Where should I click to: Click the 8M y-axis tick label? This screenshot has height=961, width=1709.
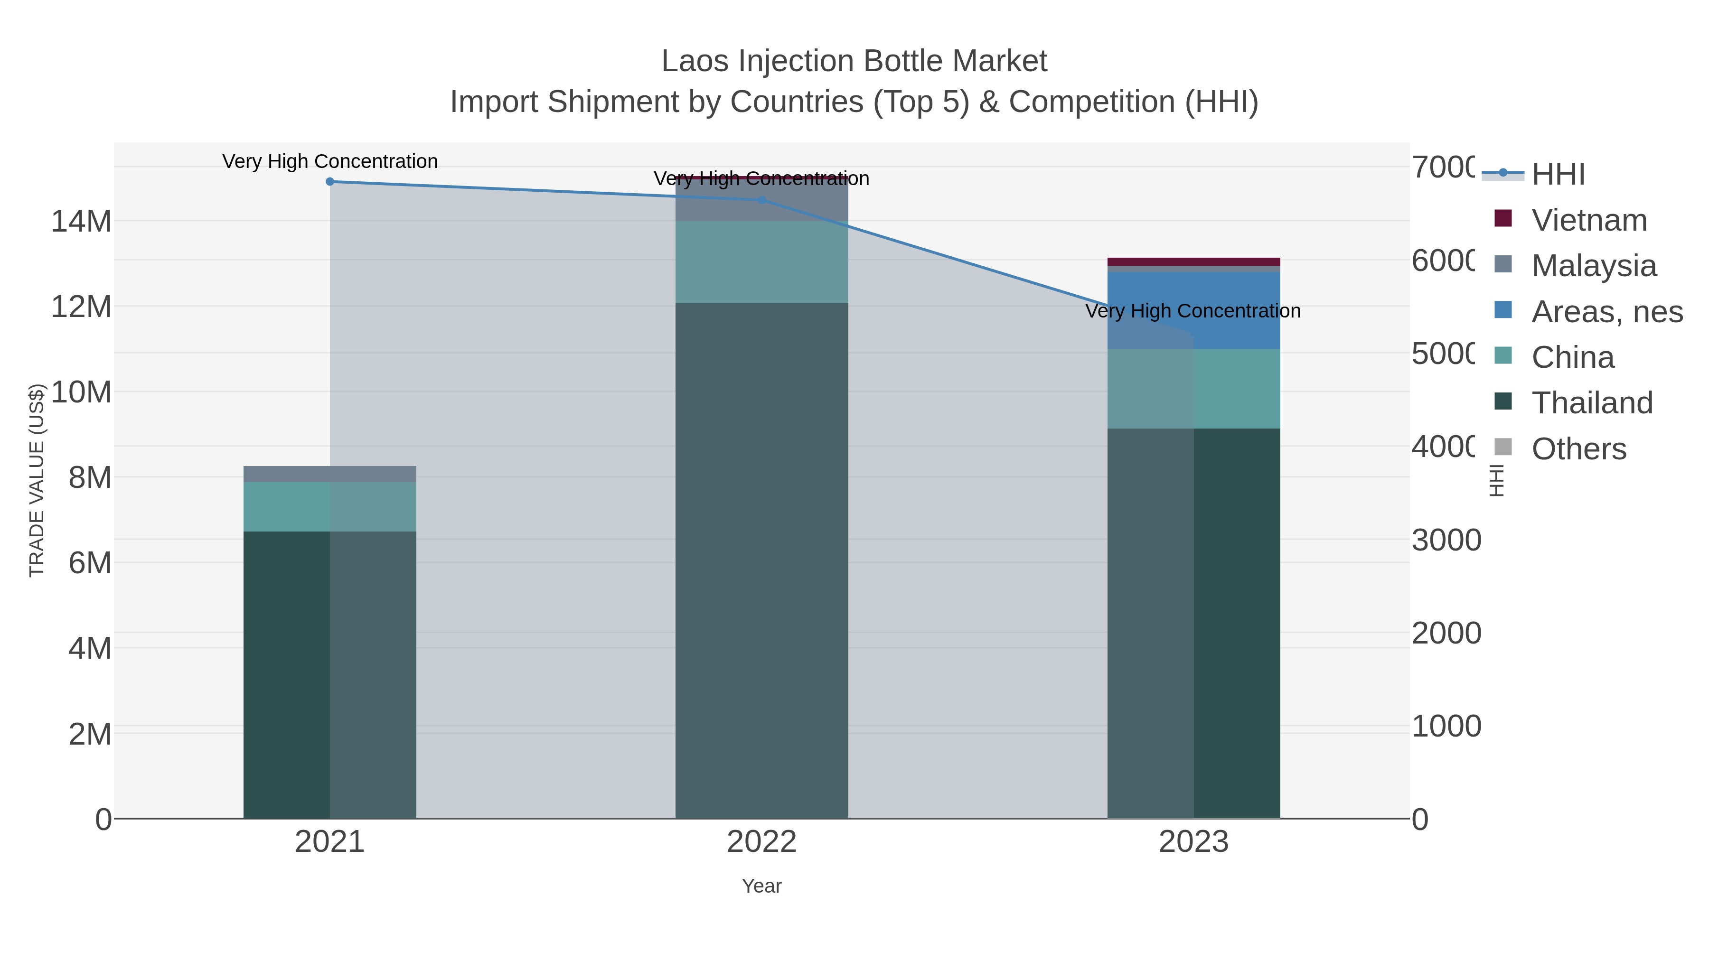point(90,477)
